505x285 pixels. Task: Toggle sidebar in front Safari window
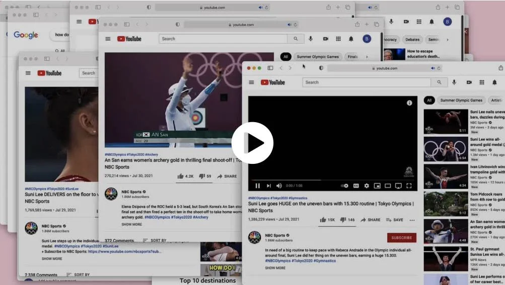(270, 68)
